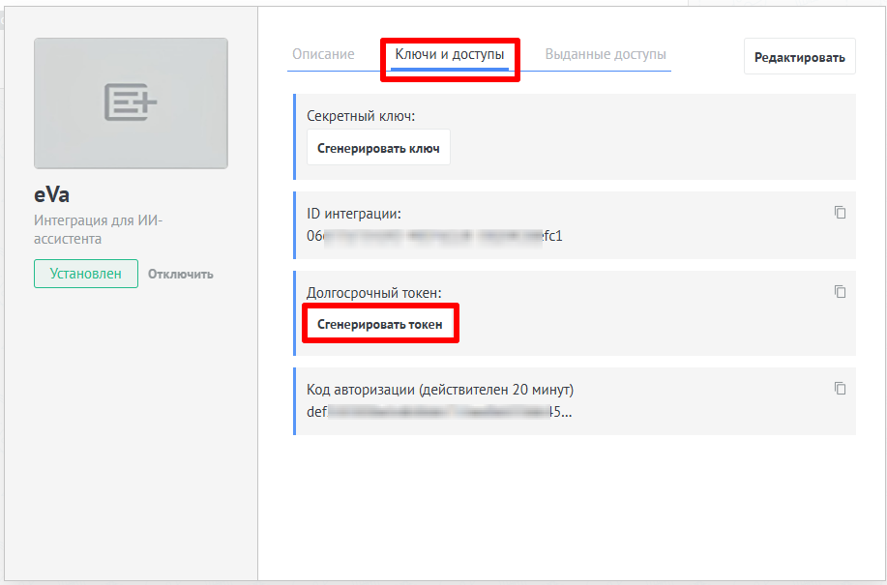
Task: Generate token with Сгенерировать токен button
Action: [x=380, y=324]
